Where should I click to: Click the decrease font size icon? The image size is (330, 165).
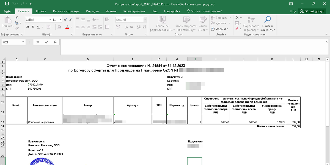click(x=70, y=20)
